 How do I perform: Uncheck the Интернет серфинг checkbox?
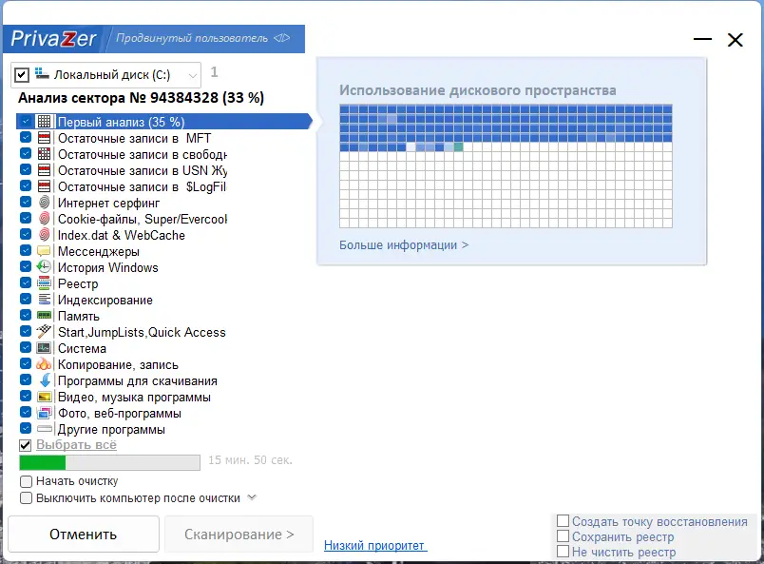pos(26,202)
